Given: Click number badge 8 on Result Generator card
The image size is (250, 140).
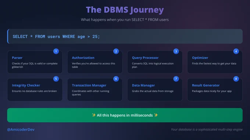Looking at the screenshot, I should tap(236, 79).
